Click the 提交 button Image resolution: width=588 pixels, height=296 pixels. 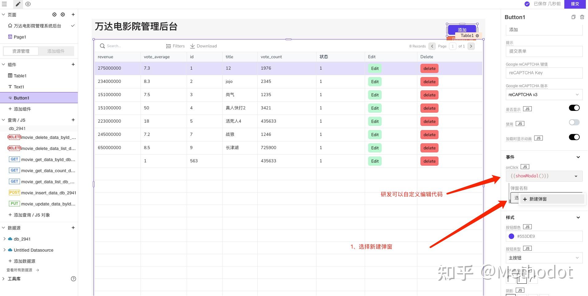click(575, 4)
